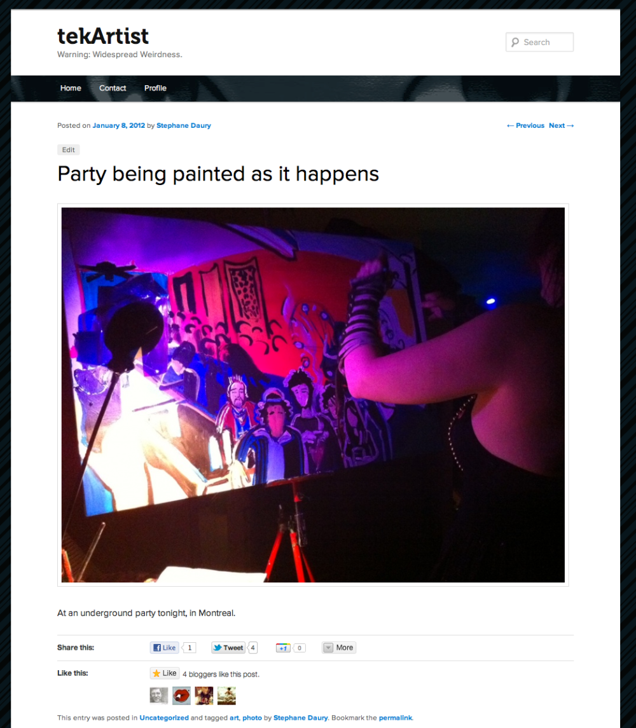Go to the Previous post link
The height and width of the screenshot is (728, 636).
(x=525, y=125)
